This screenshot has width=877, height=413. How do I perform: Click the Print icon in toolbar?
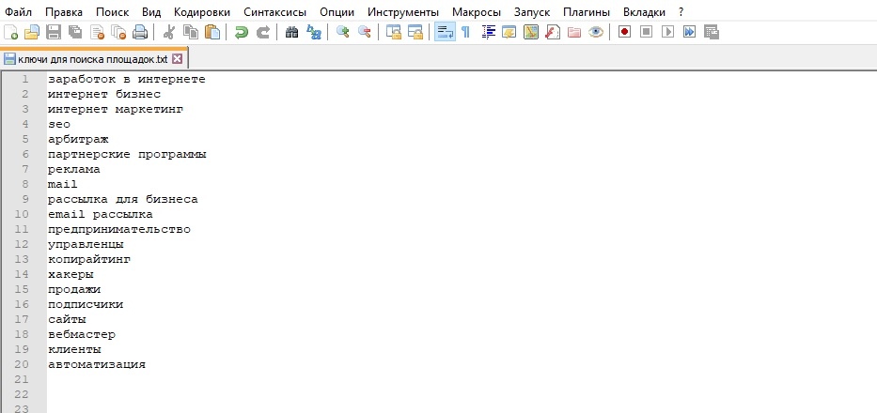pos(140,32)
